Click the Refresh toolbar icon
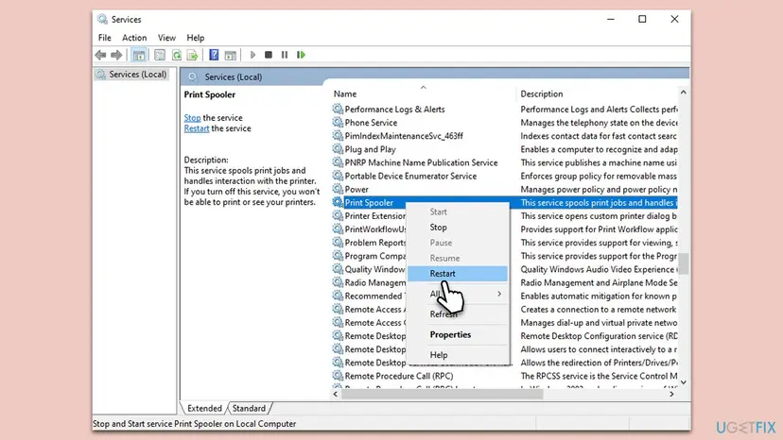The image size is (783, 440). [x=177, y=55]
